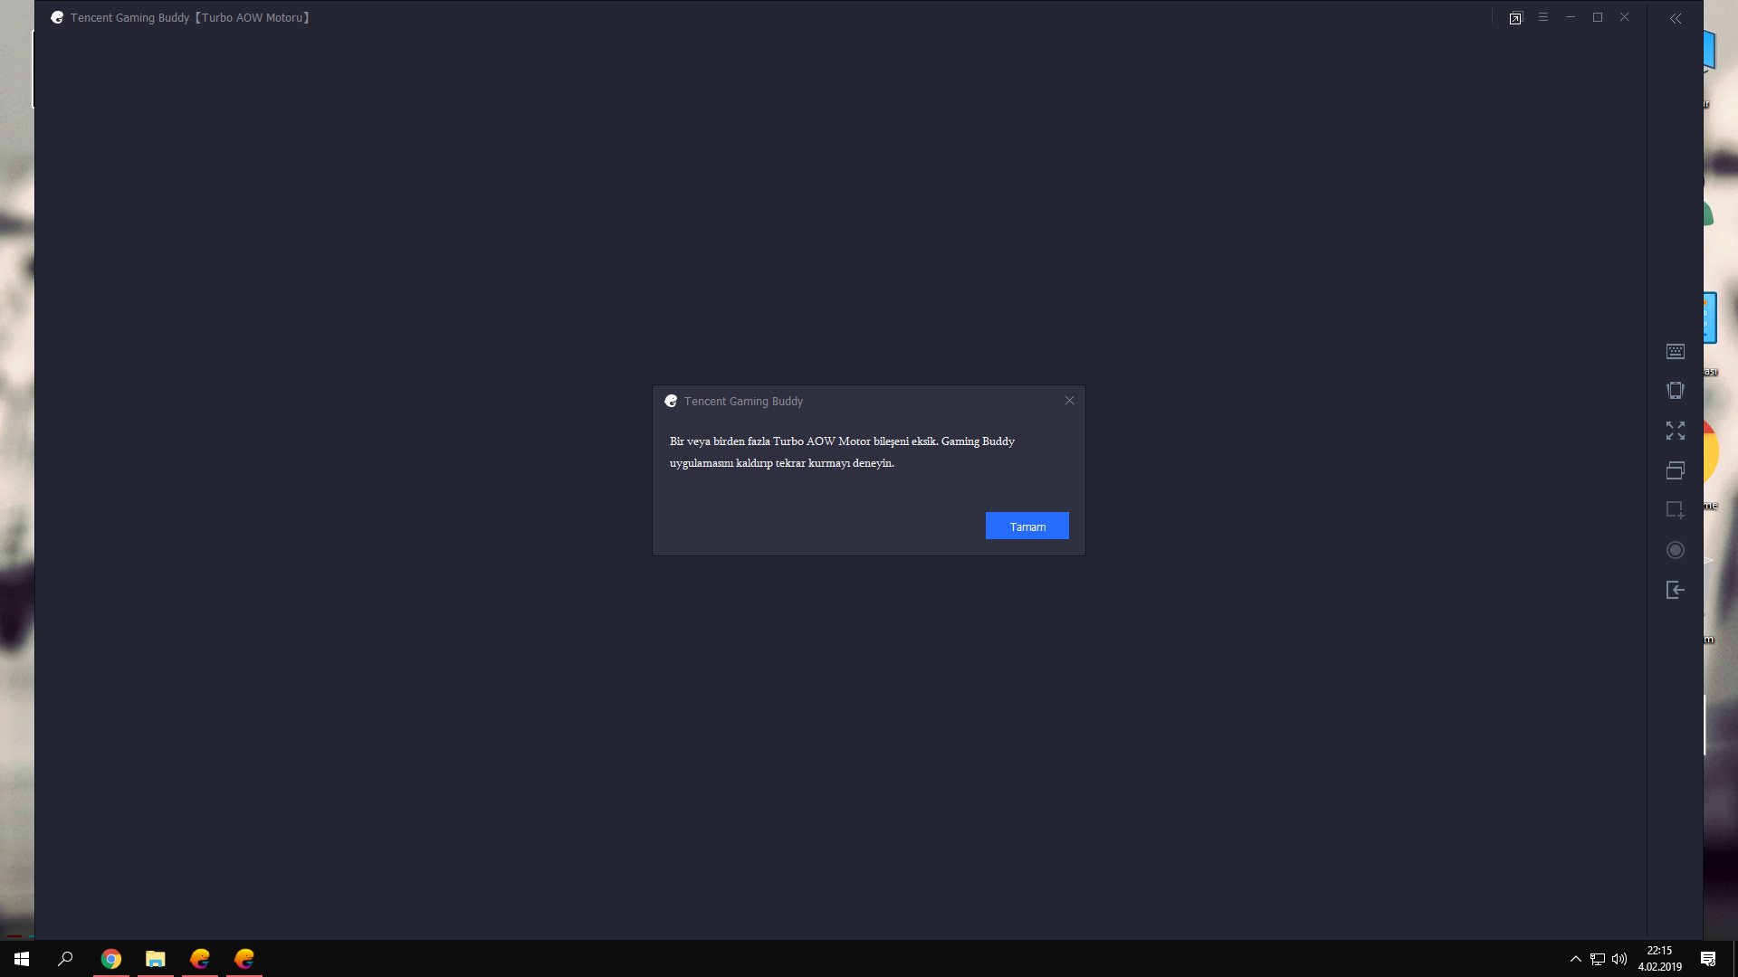Toggle fullscreen mode icon in sidebar
Screen dimensions: 1738x977
(x=1676, y=431)
